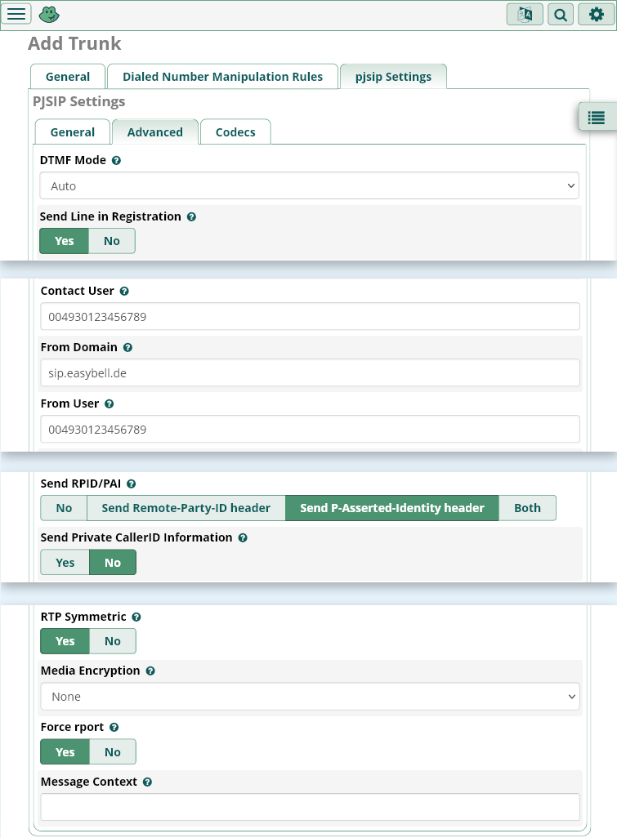Viewport: 617px width, 838px height.
Task: Click the From Domain input field
Action: coord(310,373)
